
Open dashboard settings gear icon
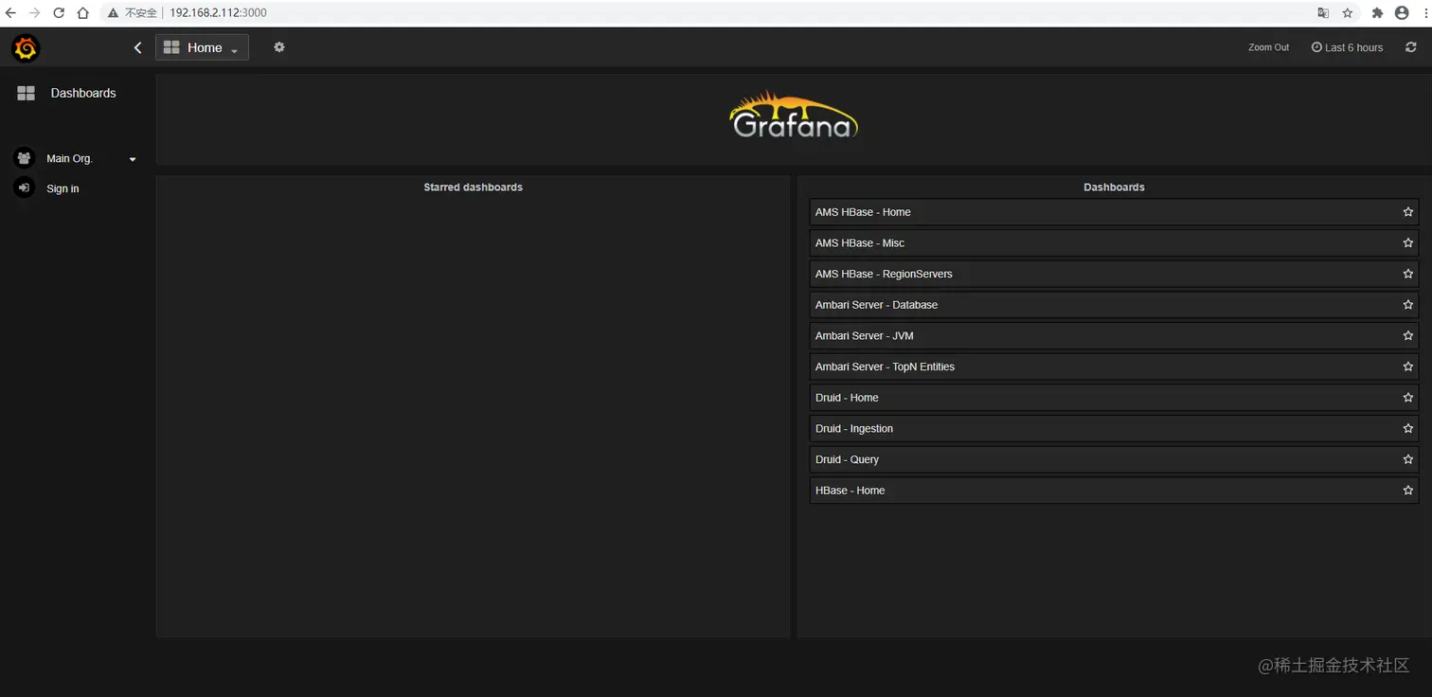click(278, 47)
